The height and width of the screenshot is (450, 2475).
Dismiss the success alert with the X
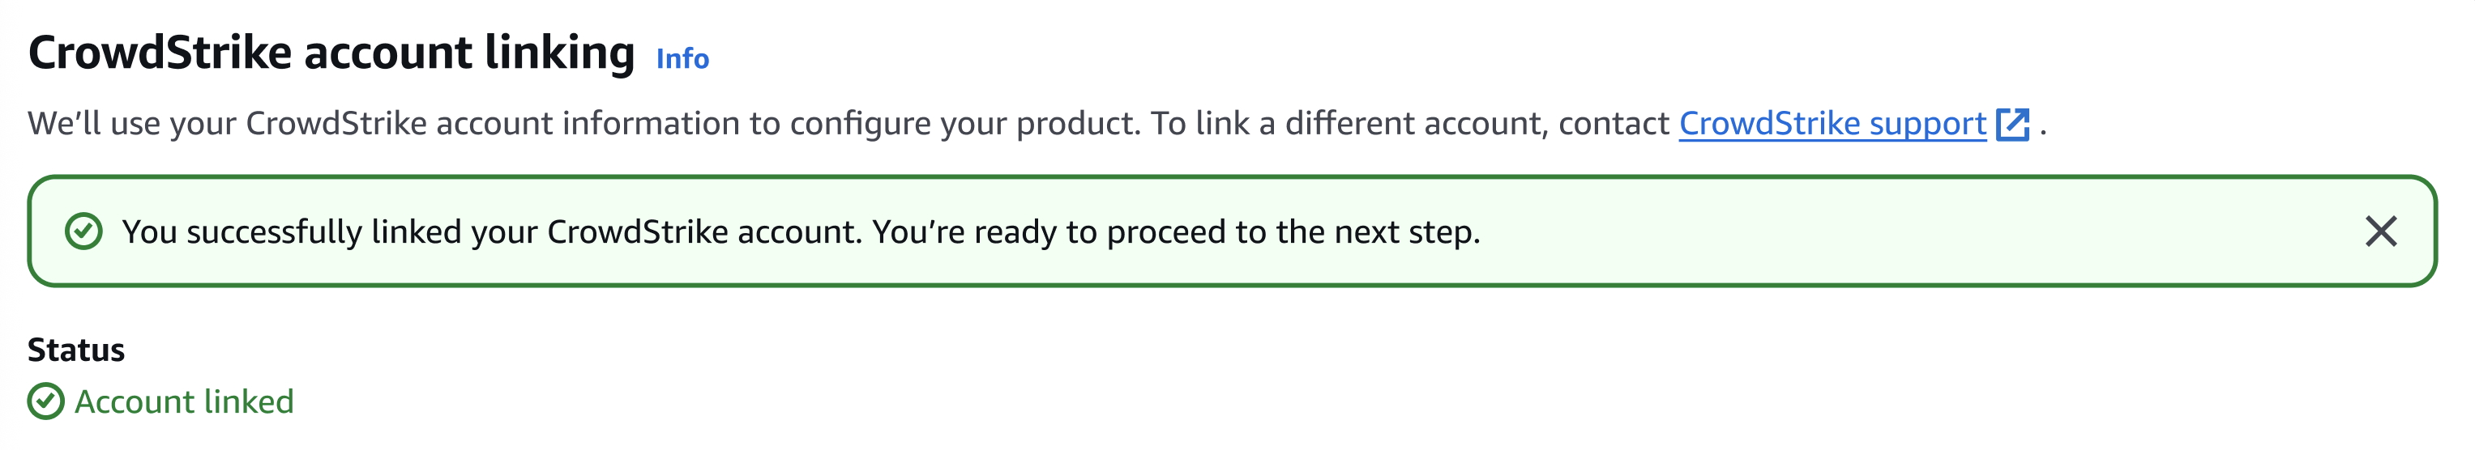click(x=2380, y=231)
